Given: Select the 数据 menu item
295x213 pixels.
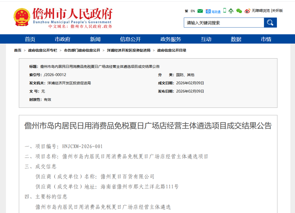Looking at the screenshot, I should 235,39.
